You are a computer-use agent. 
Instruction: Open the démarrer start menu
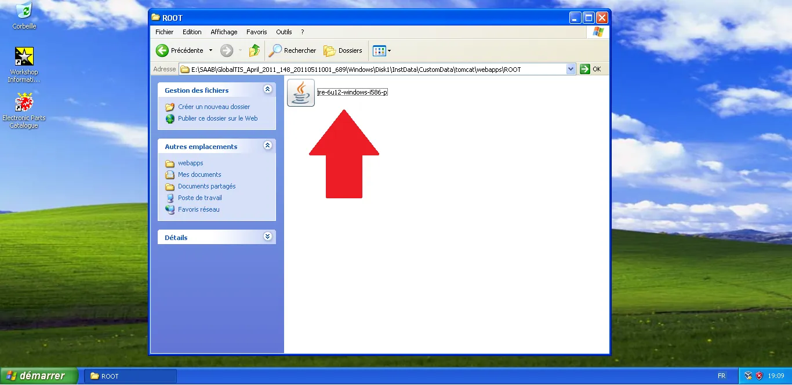[x=38, y=376]
